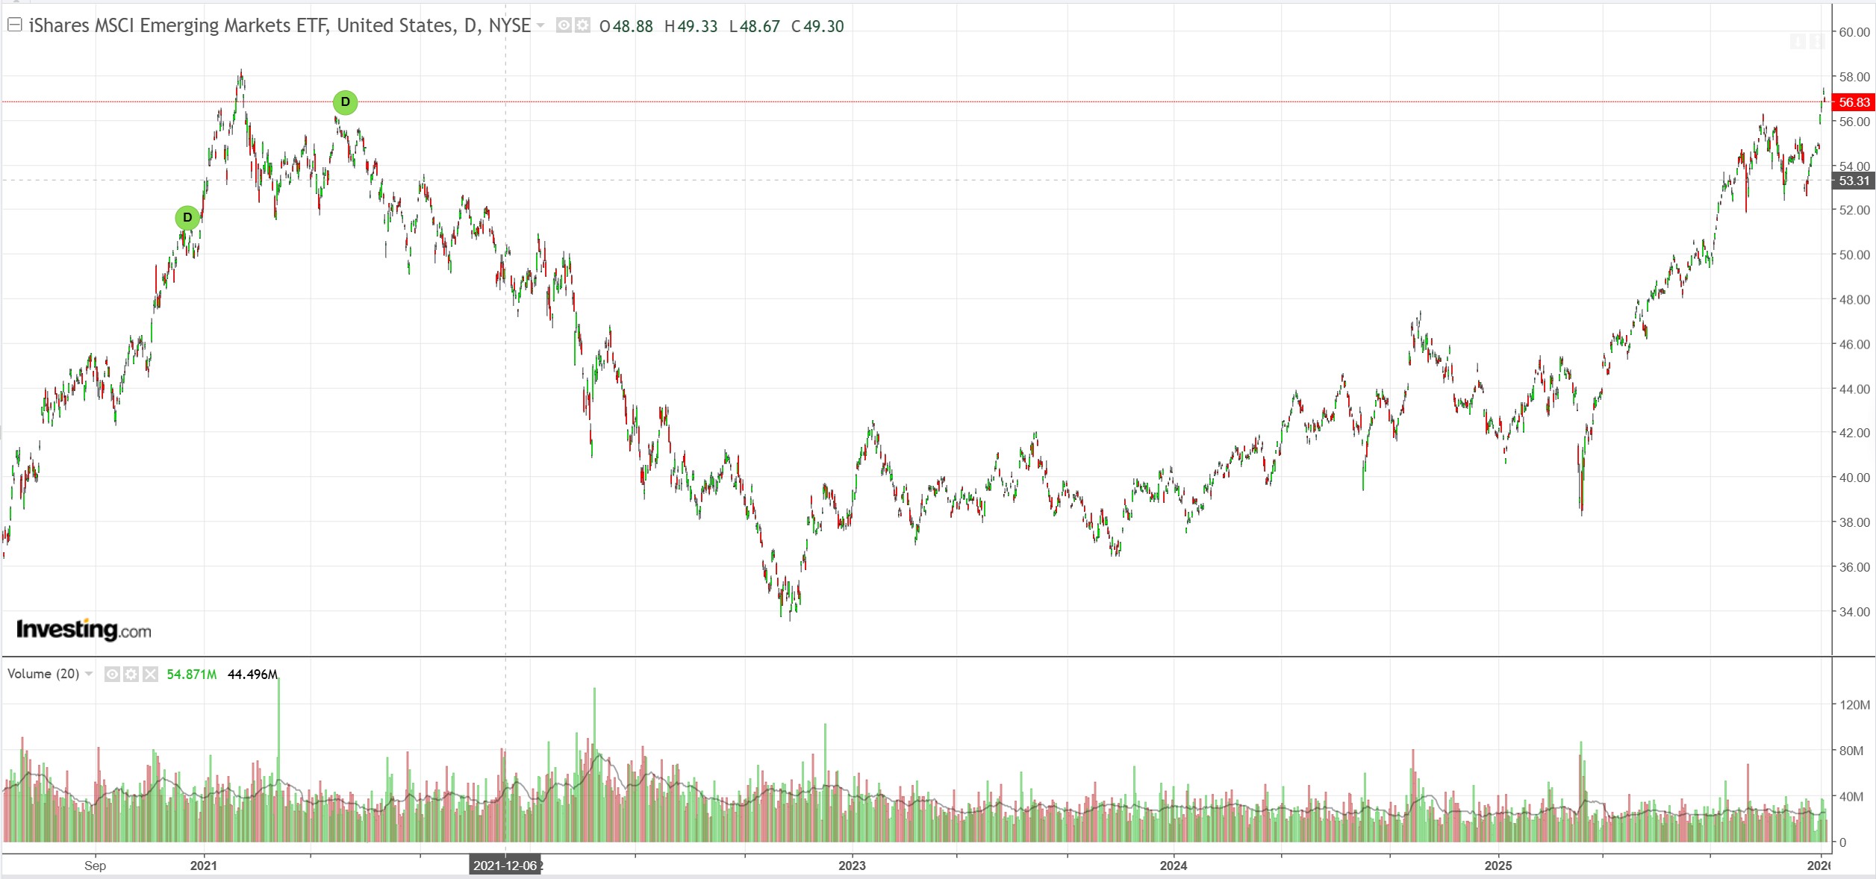Toggle visibility of Volume indicator
1876x879 pixels.
[x=112, y=675]
